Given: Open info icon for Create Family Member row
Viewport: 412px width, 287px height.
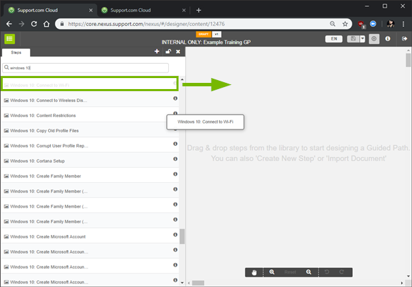Looking at the screenshot, I should pyautogui.click(x=175, y=174).
